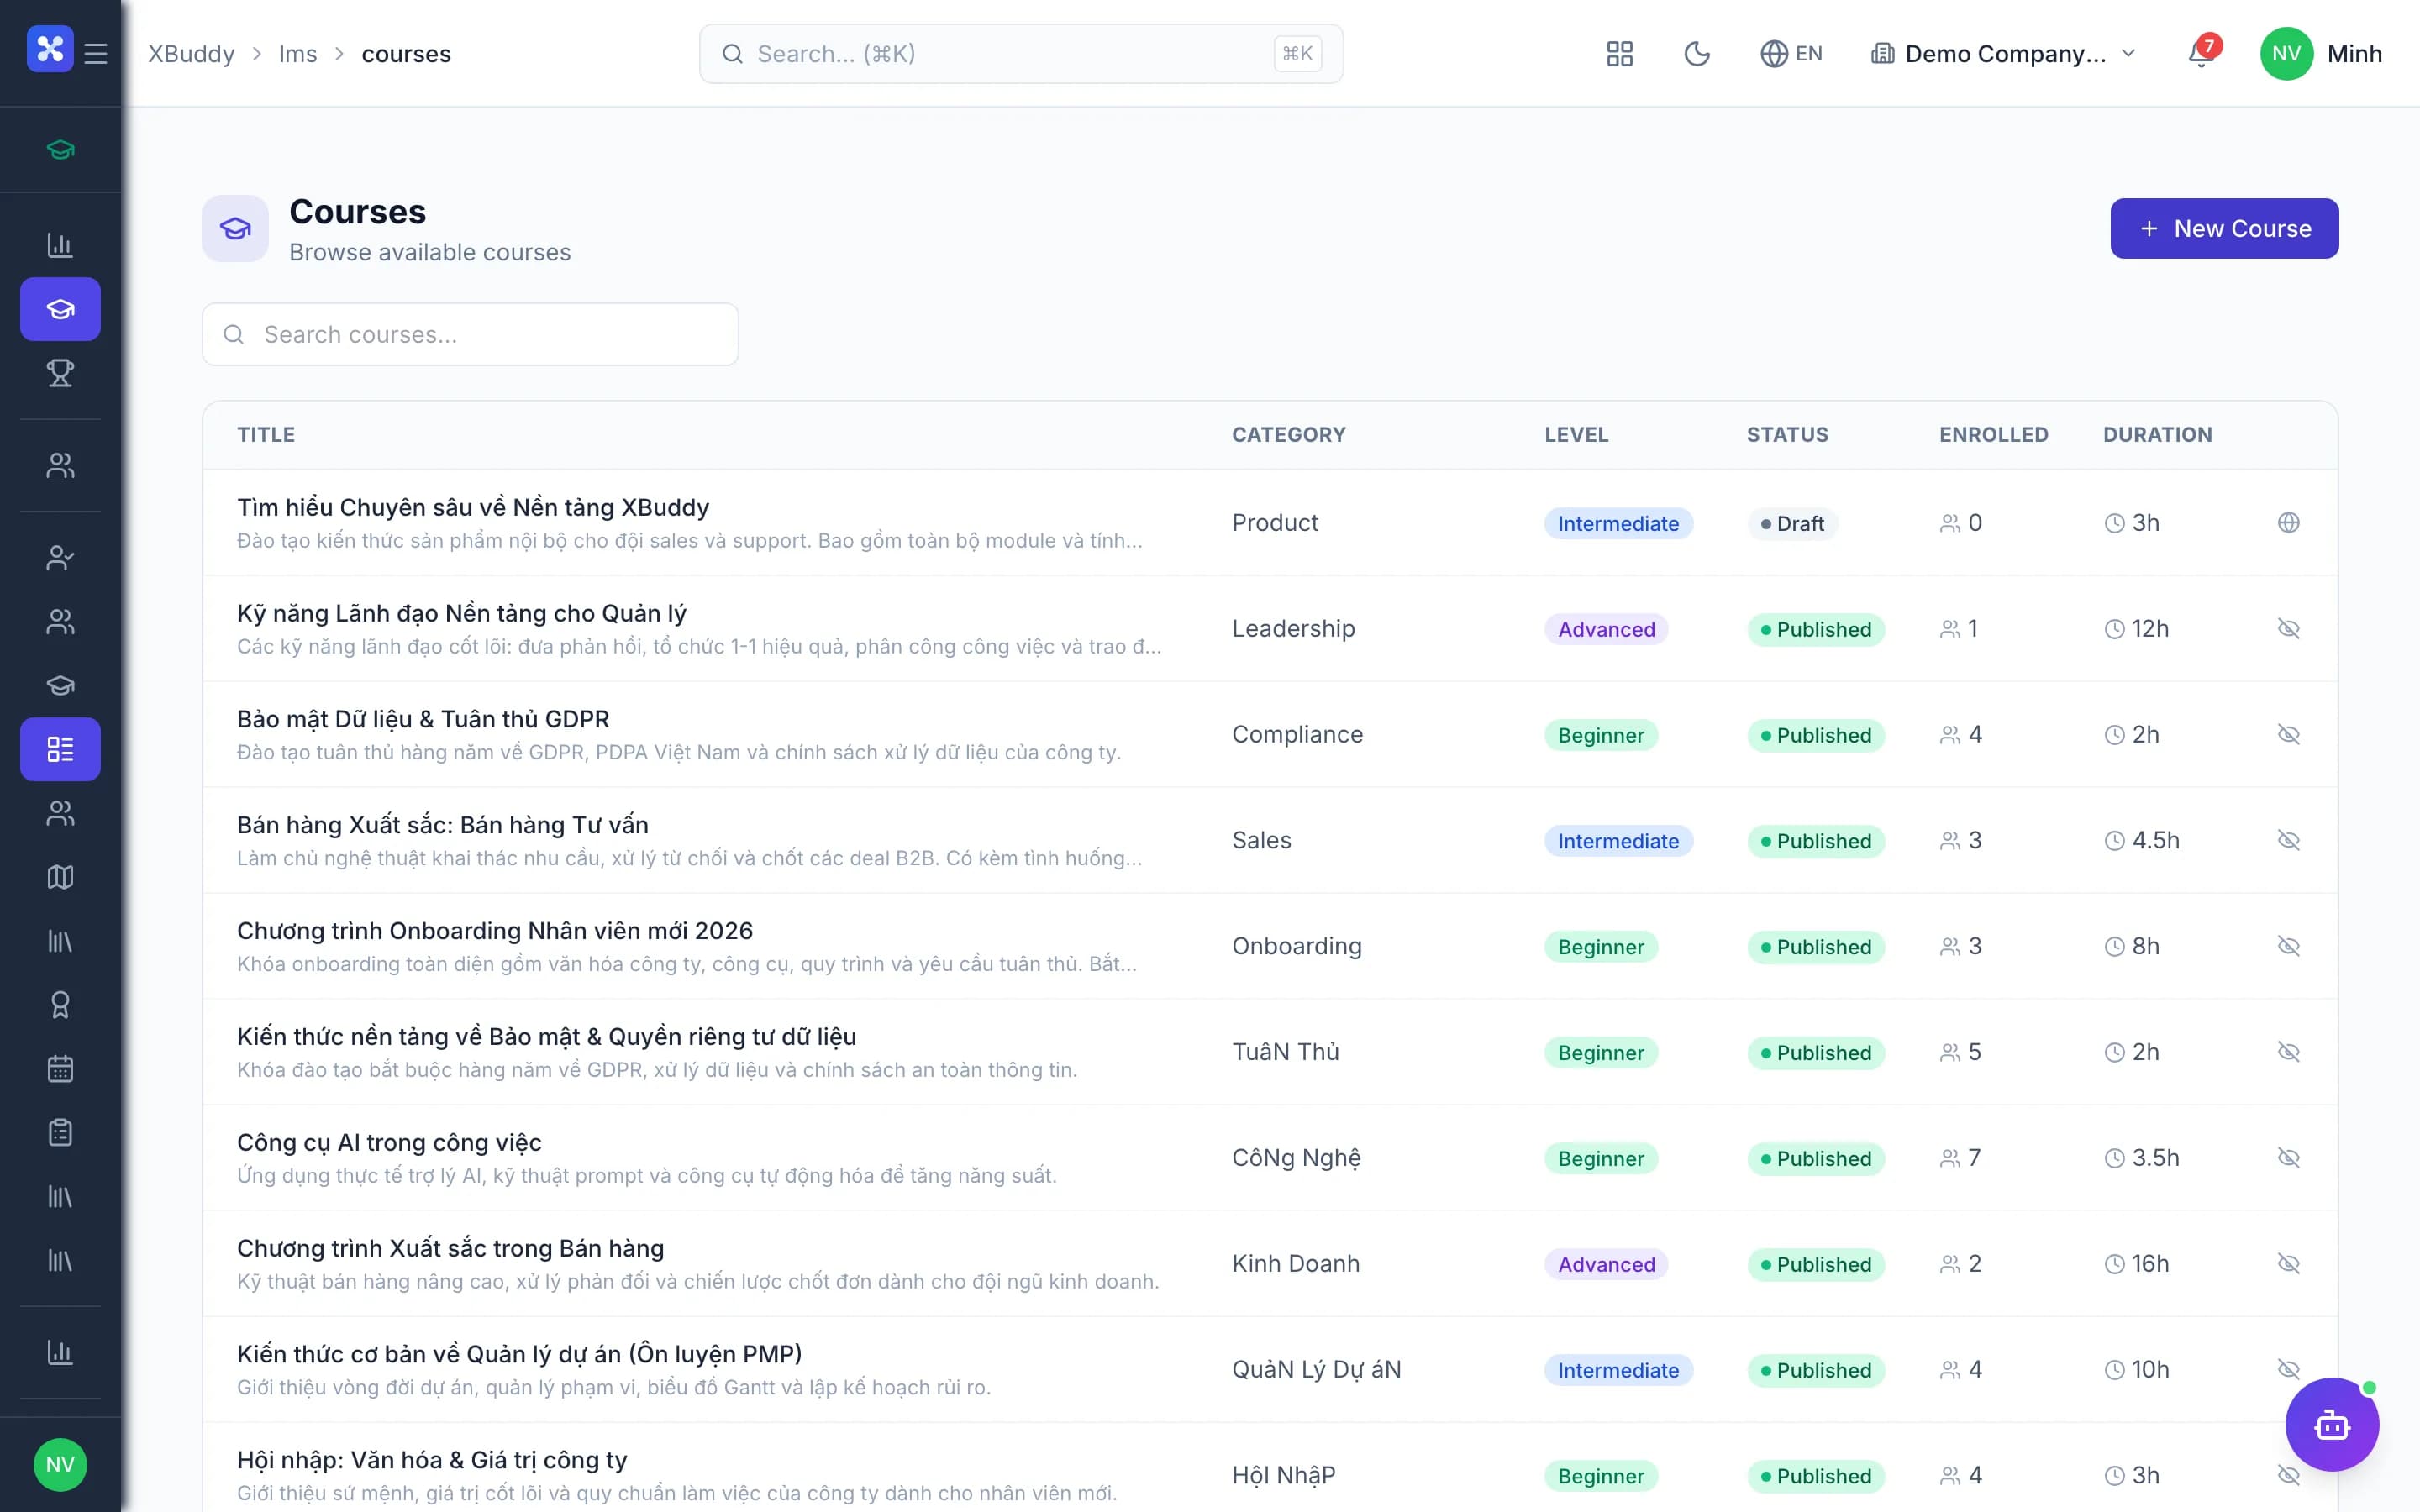The height and width of the screenshot is (1512, 2420).
Task: Click Advanced badge on Leadership row
Action: tap(1606, 630)
